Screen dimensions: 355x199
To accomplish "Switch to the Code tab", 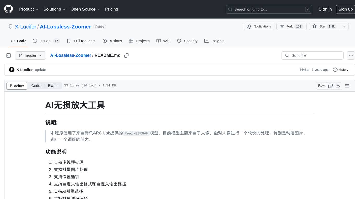I will tap(18, 41).
